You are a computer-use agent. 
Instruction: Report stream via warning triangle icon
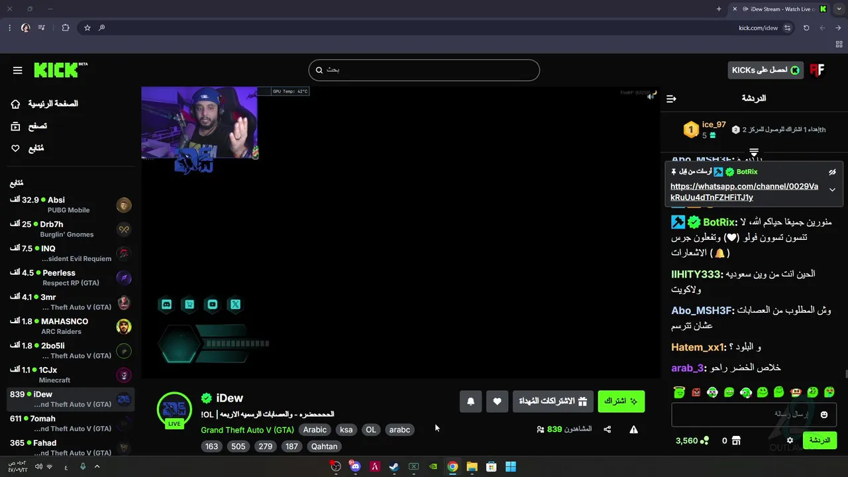[x=634, y=430]
